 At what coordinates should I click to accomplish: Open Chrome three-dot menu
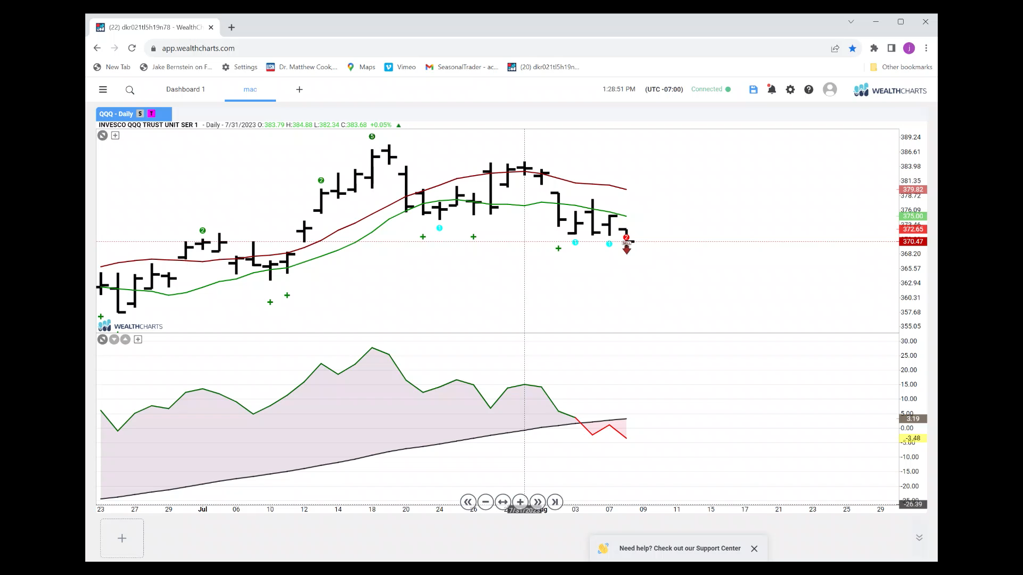coord(927,48)
